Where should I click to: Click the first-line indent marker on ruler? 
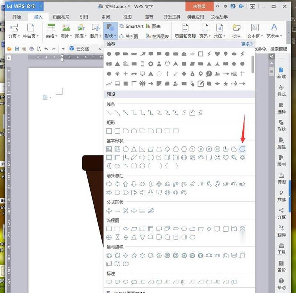pos(62,56)
